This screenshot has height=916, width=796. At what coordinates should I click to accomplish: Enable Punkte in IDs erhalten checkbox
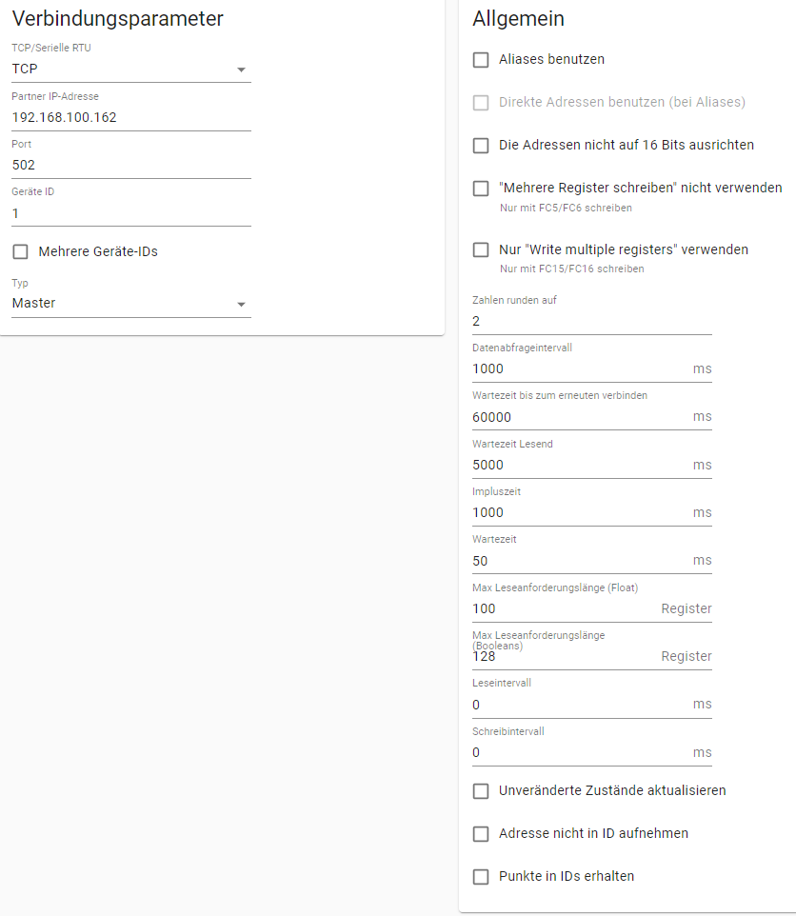481,877
